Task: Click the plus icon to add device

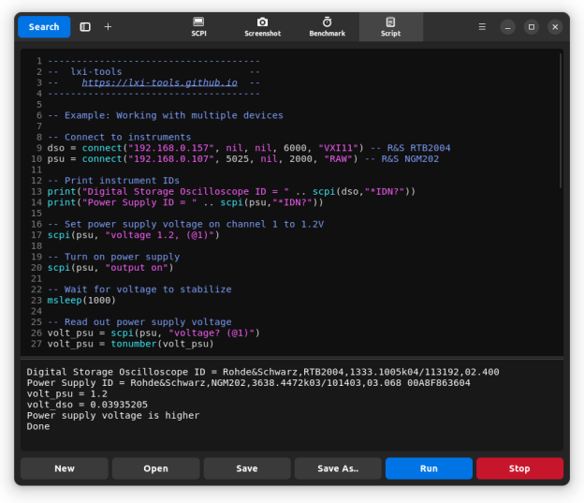Action: click(108, 27)
